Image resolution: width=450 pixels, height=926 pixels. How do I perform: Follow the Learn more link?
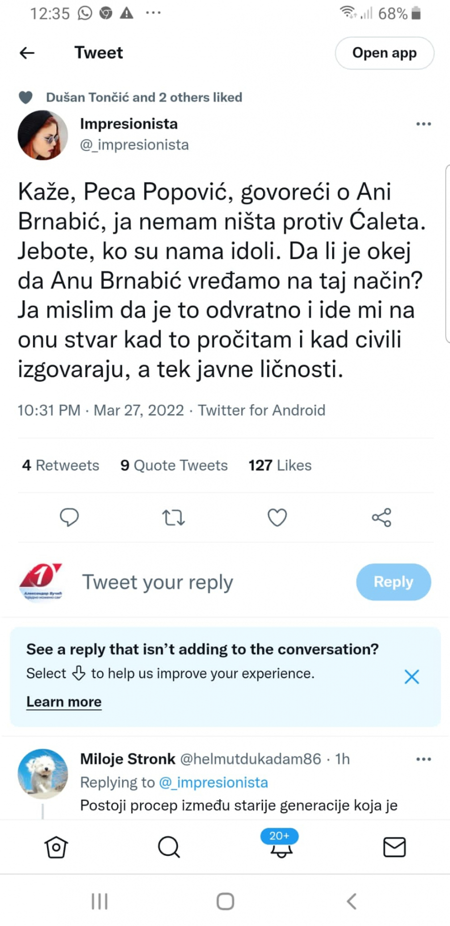click(64, 701)
